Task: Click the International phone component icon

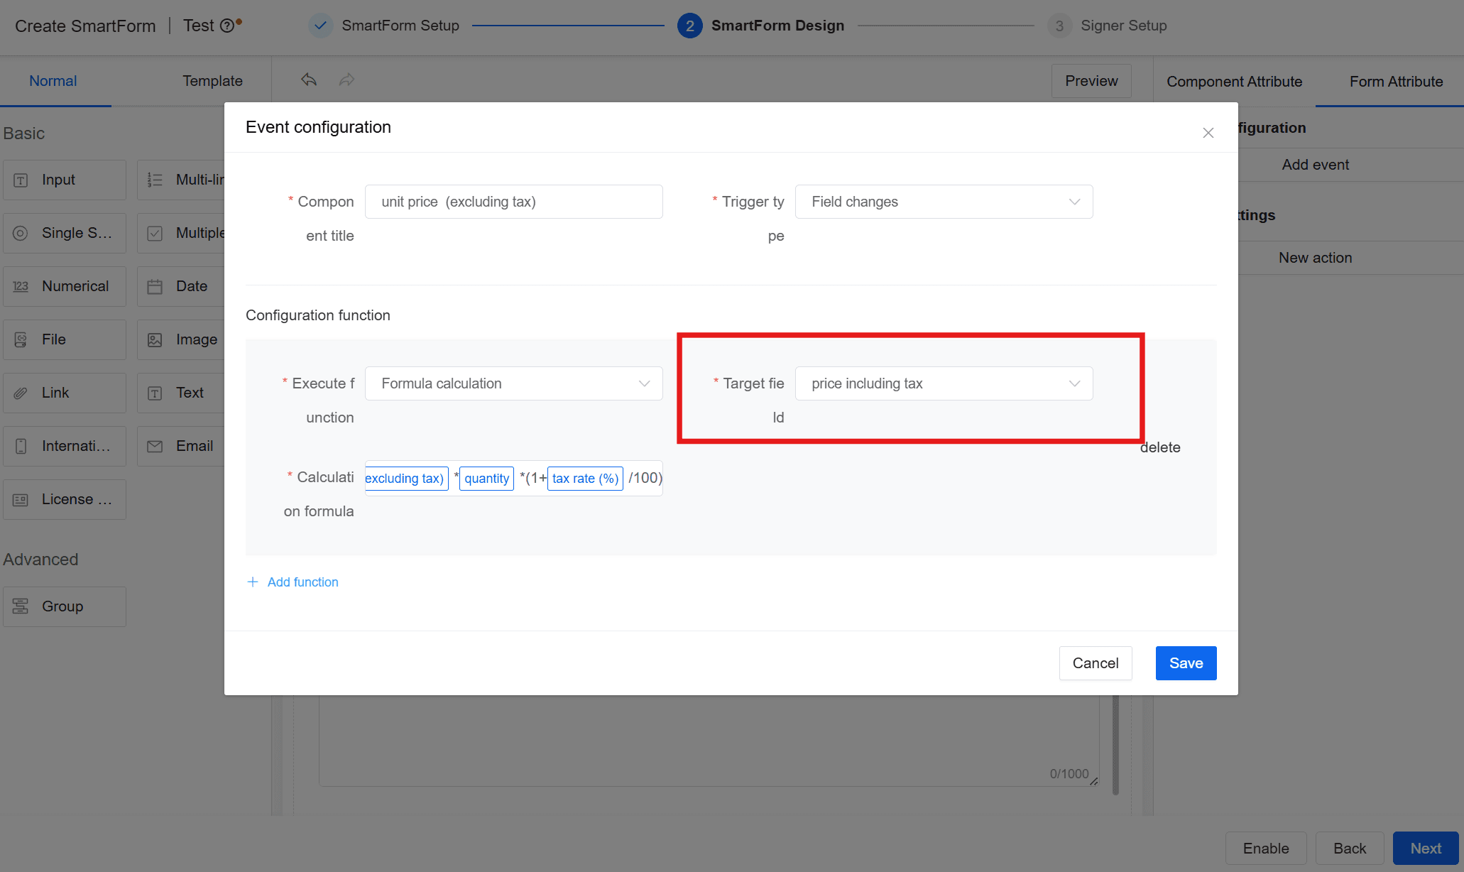Action: point(21,446)
